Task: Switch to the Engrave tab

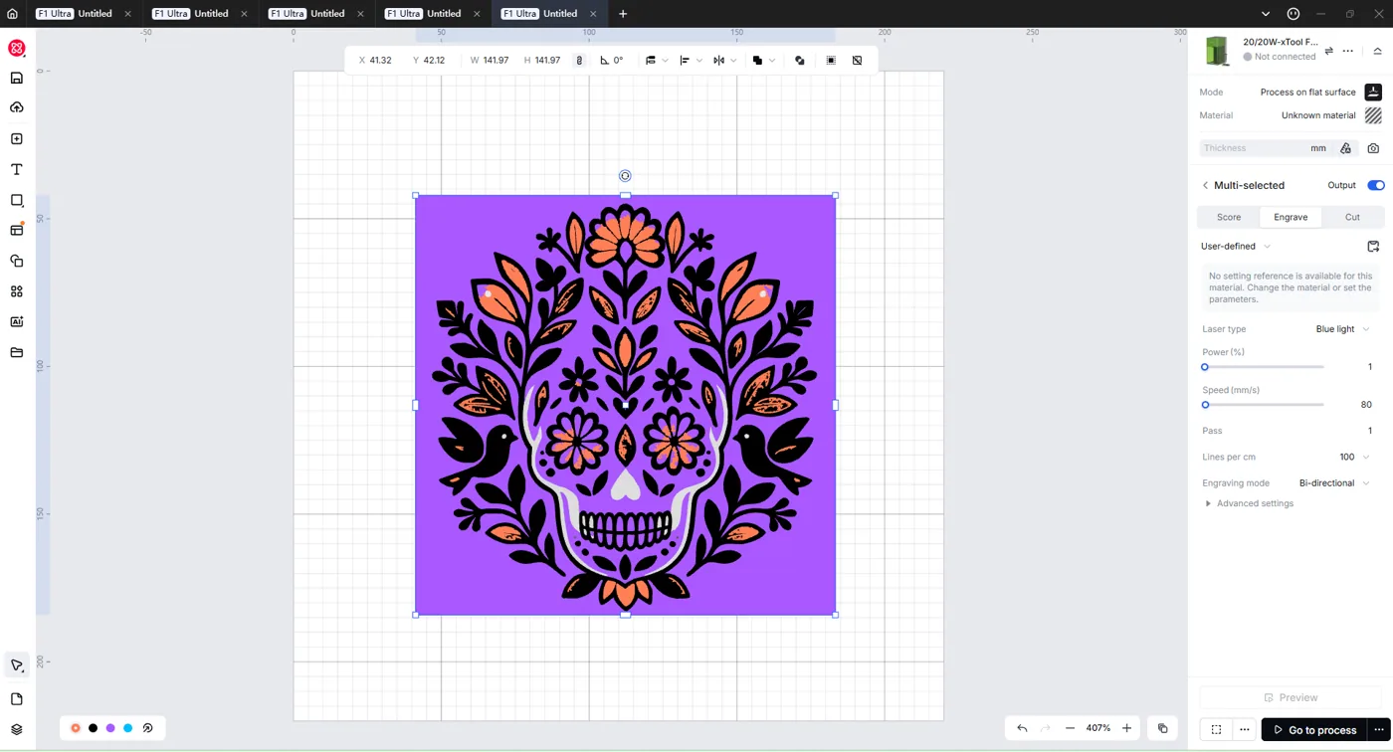Action: click(1291, 217)
